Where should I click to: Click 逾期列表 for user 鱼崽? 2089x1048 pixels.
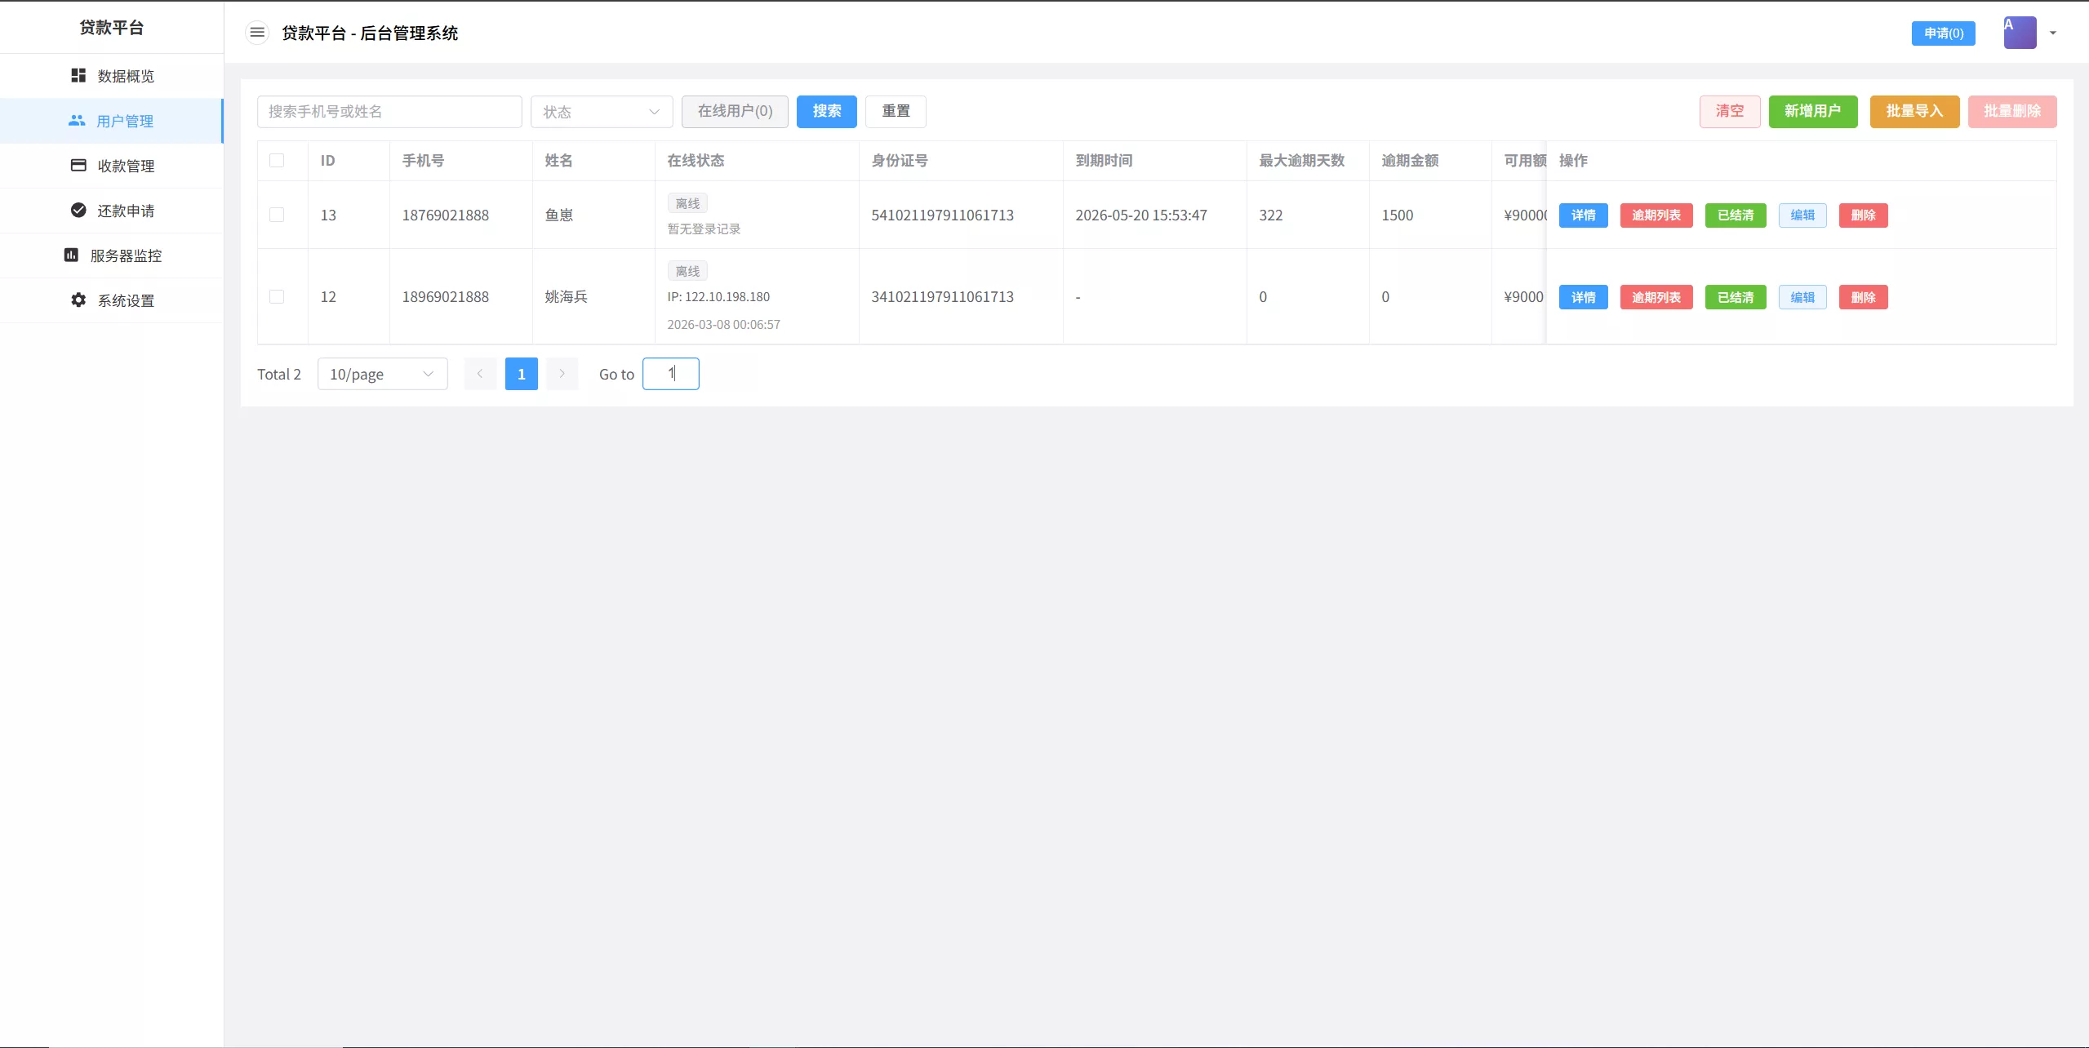tap(1656, 215)
